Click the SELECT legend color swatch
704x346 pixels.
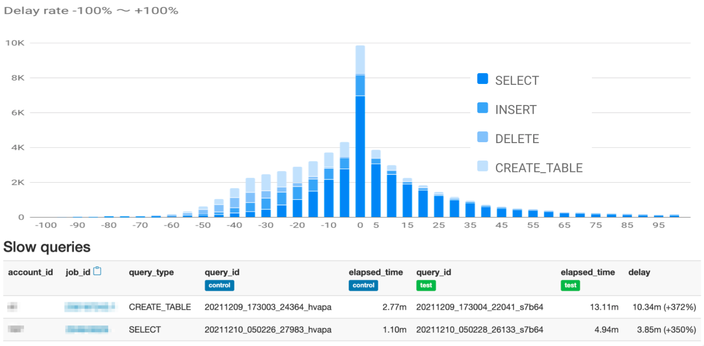[482, 79]
